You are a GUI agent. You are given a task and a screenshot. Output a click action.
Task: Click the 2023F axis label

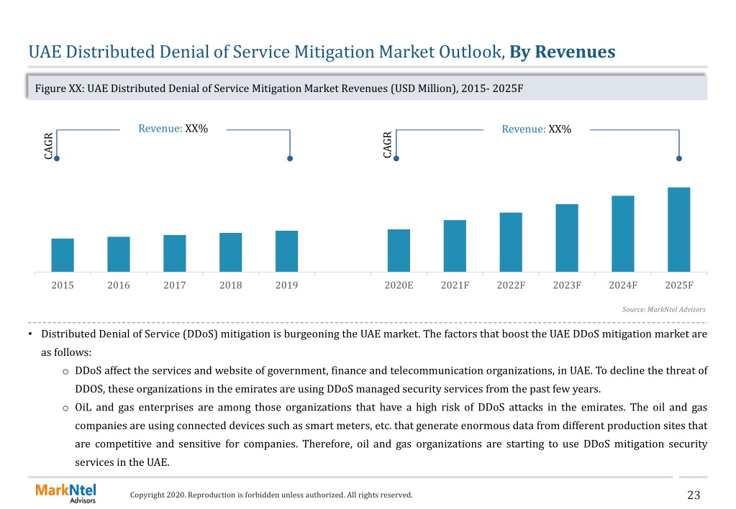pyautogui.click(x=567, y=285)
